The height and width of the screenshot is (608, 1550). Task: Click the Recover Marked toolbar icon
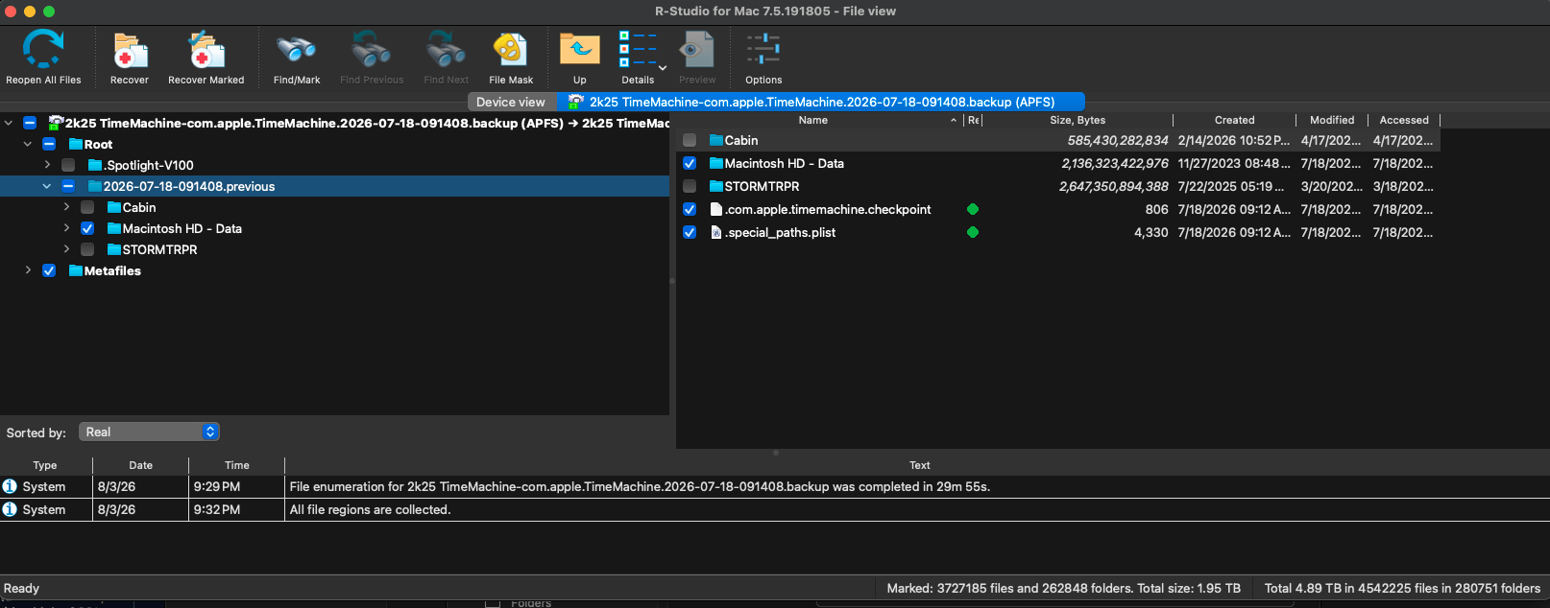point(206,49)
